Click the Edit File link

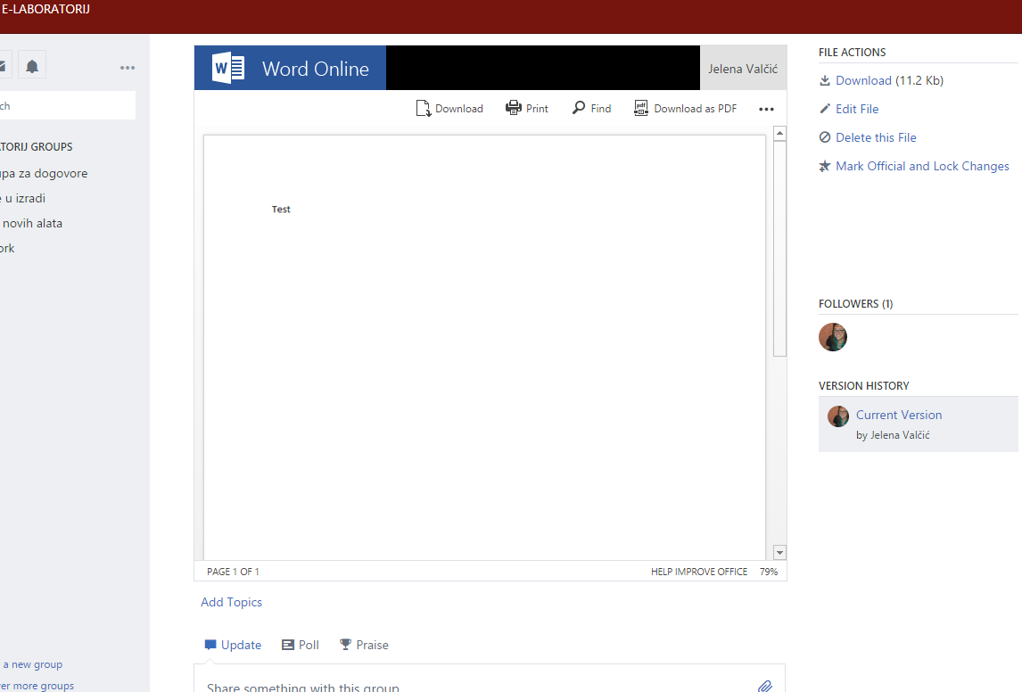(x=856, y=109)
